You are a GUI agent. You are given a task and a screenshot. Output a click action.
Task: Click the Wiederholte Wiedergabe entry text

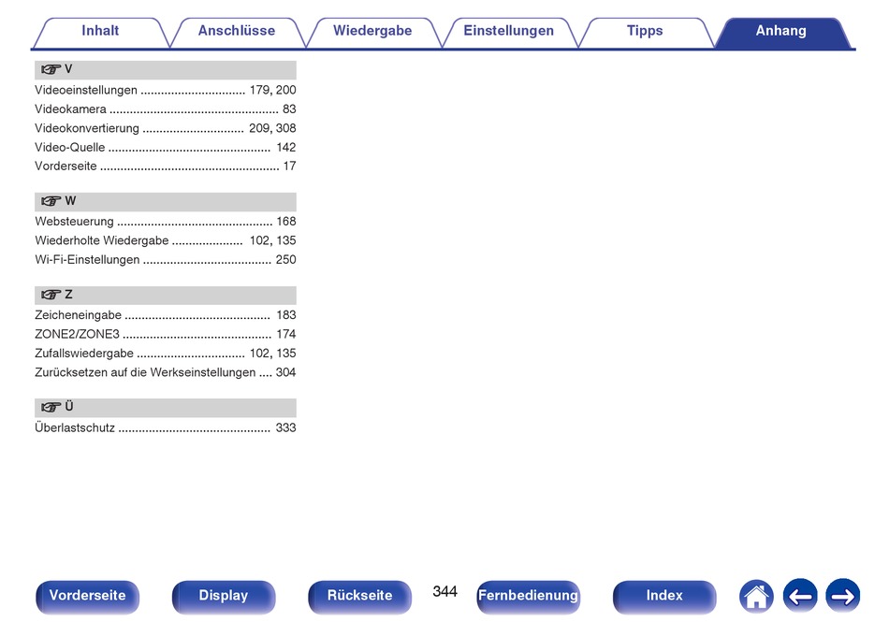click(x=101, y=240)
